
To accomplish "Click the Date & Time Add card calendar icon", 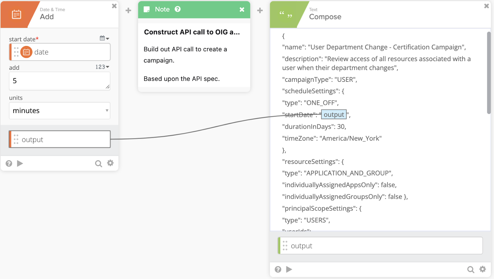I will coord(16,14).
